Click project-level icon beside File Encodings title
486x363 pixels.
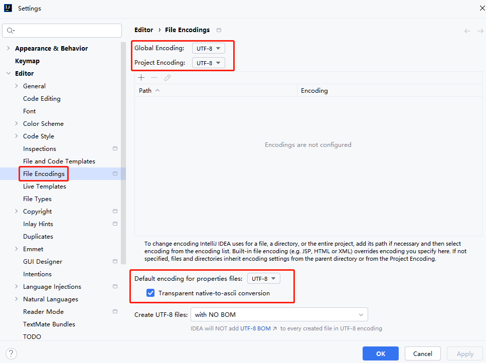coord(219,30)
